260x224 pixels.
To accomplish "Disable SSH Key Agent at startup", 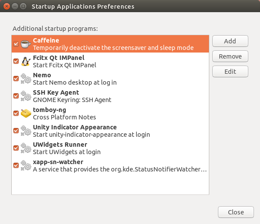I will point(16,96).
